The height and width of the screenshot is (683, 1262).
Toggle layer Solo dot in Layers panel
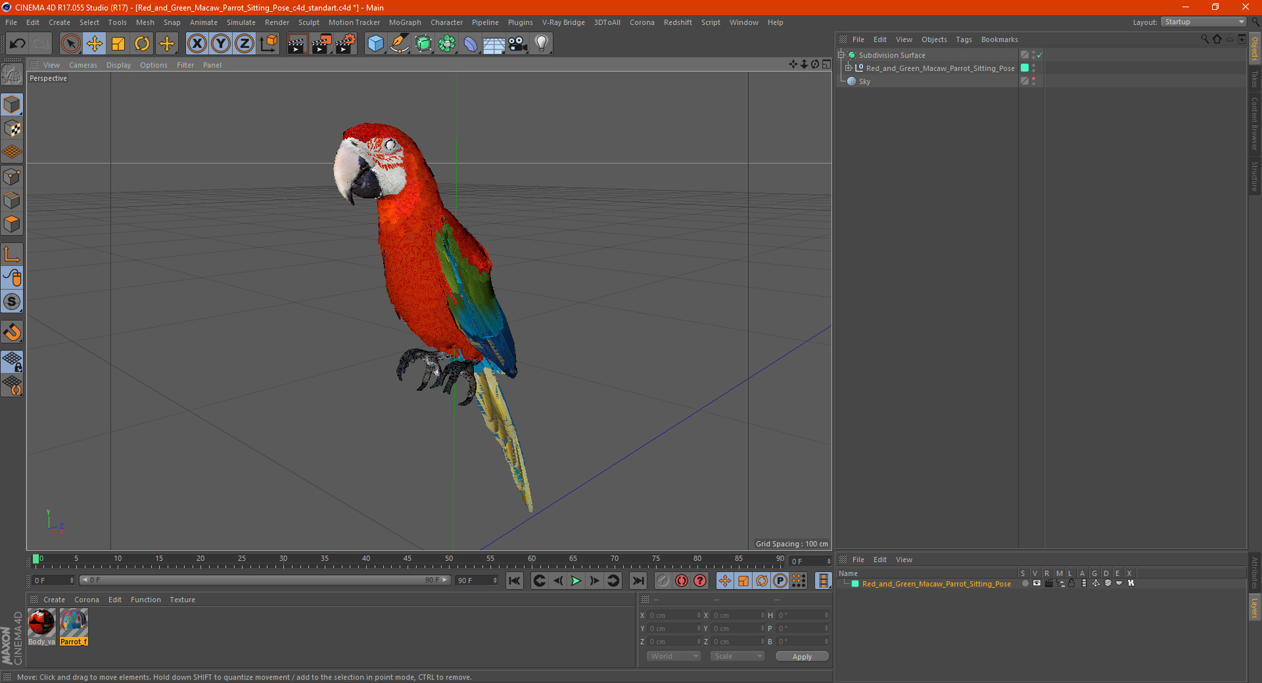(x=1025, y=583)
